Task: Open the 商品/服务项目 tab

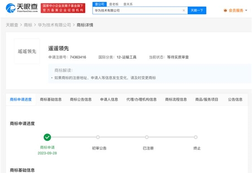Action: 207,99
